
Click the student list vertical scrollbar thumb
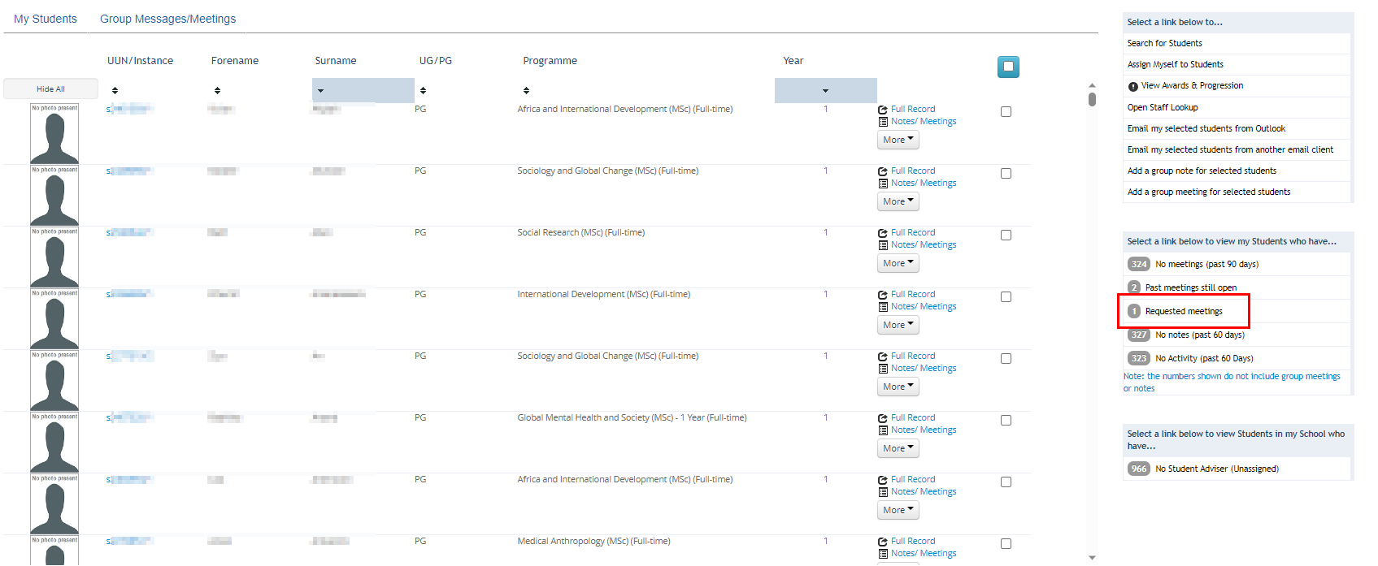[1092, 99]
